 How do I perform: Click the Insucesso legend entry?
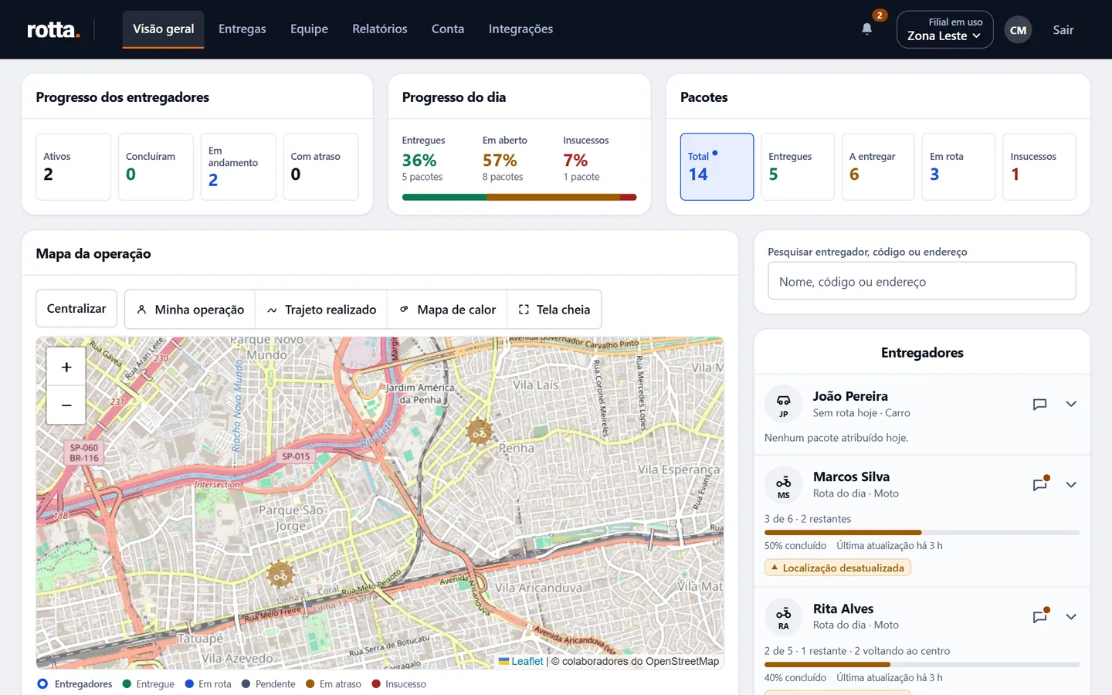(399, 684)
